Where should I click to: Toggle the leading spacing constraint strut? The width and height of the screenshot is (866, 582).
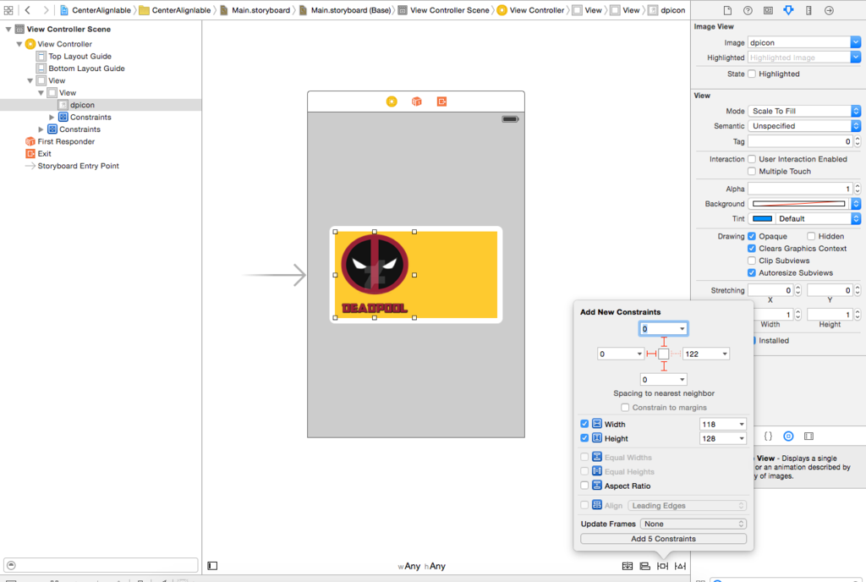[651, 354]
